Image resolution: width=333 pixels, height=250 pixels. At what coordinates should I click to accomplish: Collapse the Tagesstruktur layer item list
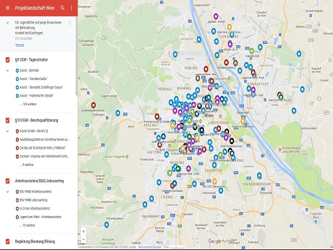click(x=7, y=71)
